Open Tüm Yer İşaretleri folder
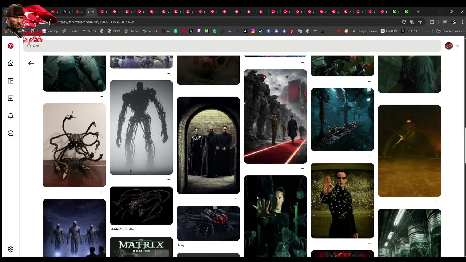 pos(450,31)
